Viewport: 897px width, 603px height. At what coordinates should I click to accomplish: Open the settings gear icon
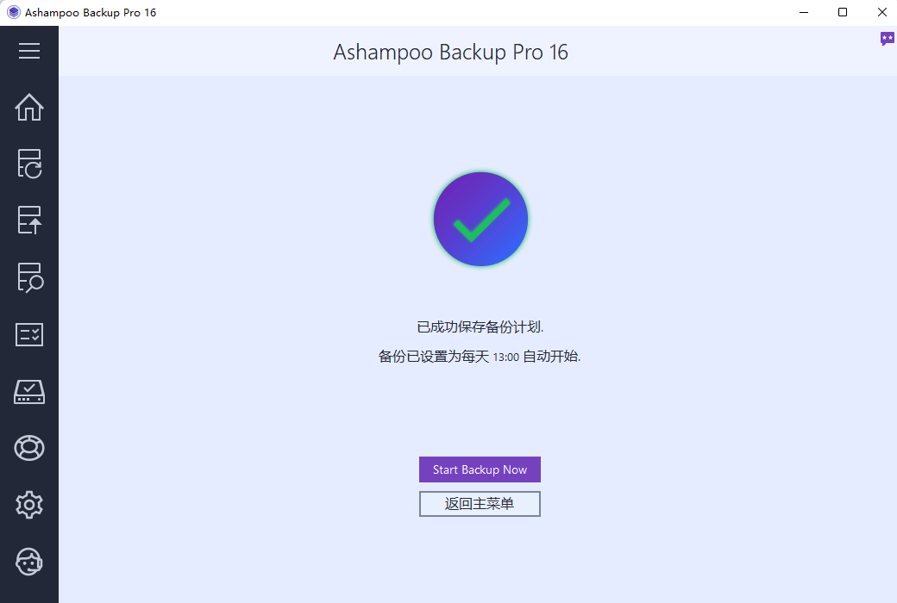click(29, 505)
